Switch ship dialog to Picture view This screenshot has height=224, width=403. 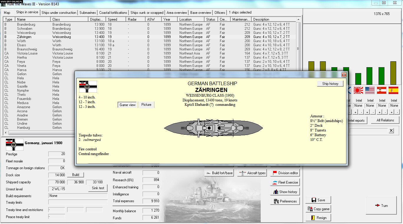[x=146, y=105]
